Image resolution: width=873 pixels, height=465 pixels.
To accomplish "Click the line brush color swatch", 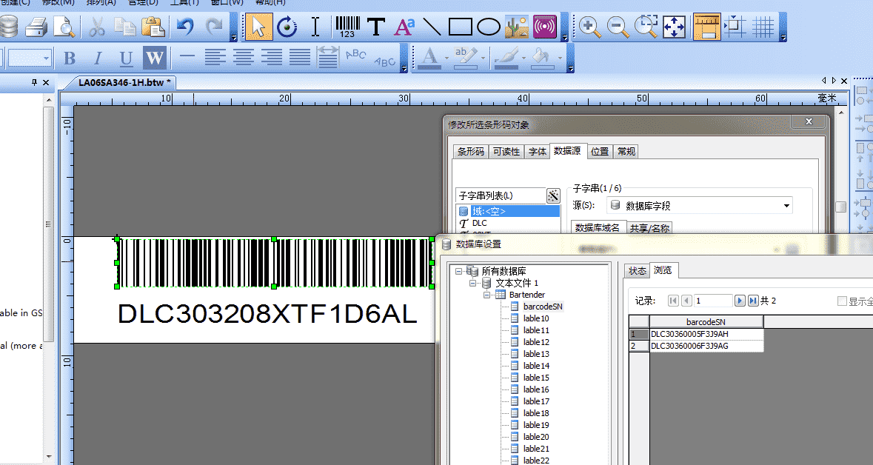I will tap(506, 67).
